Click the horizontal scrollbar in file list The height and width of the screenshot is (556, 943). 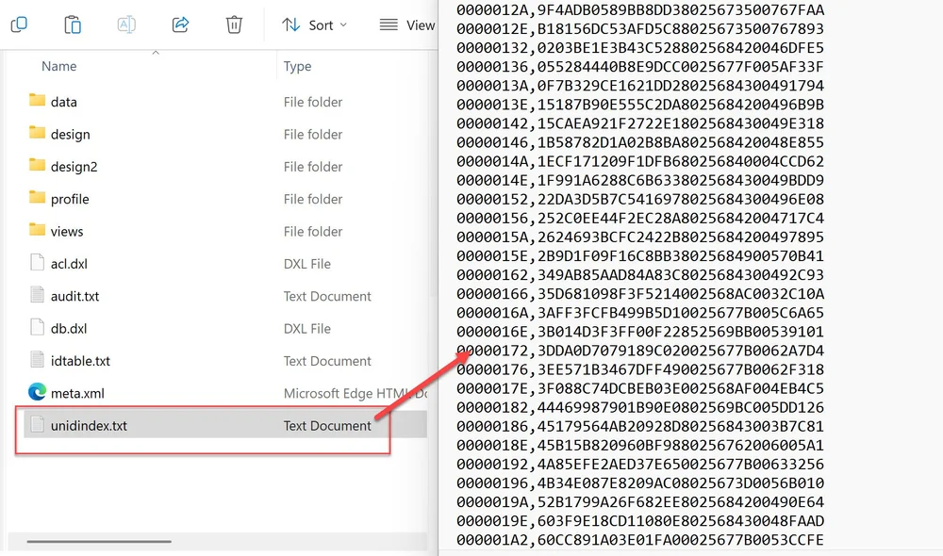point(99,541)
